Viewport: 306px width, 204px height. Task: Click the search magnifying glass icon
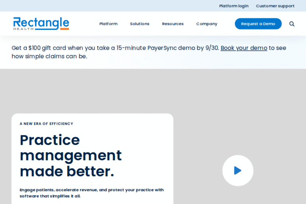(x=292, y=24)
